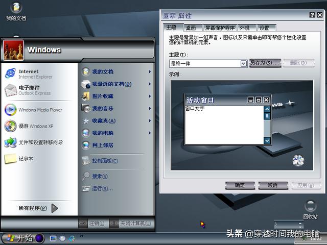Click the 活动窗口 preview title bar

point(228,100)
